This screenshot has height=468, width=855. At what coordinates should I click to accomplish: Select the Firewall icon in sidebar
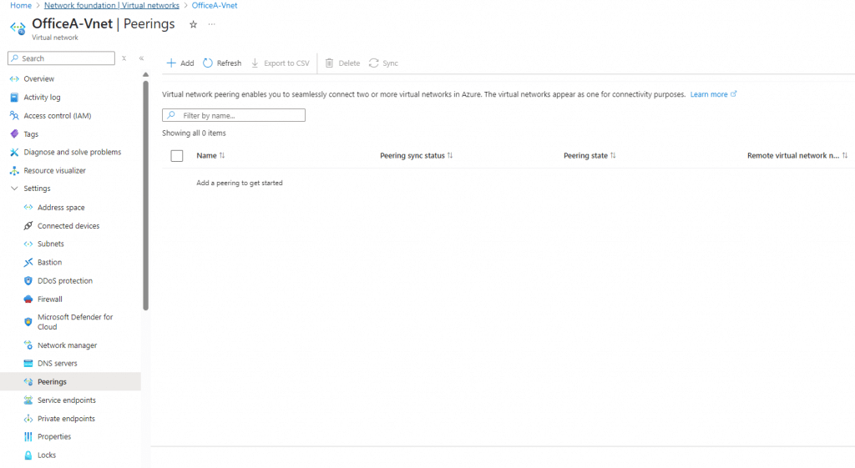pos(28,299)
